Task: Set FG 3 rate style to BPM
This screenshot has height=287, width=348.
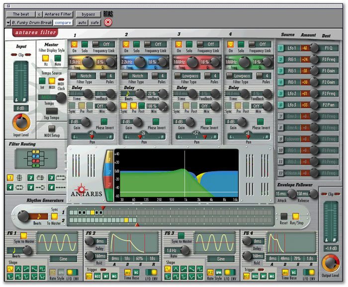Action: click(x=218, y=273)
